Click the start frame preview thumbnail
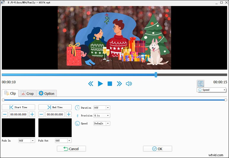 tap(18, 128)
